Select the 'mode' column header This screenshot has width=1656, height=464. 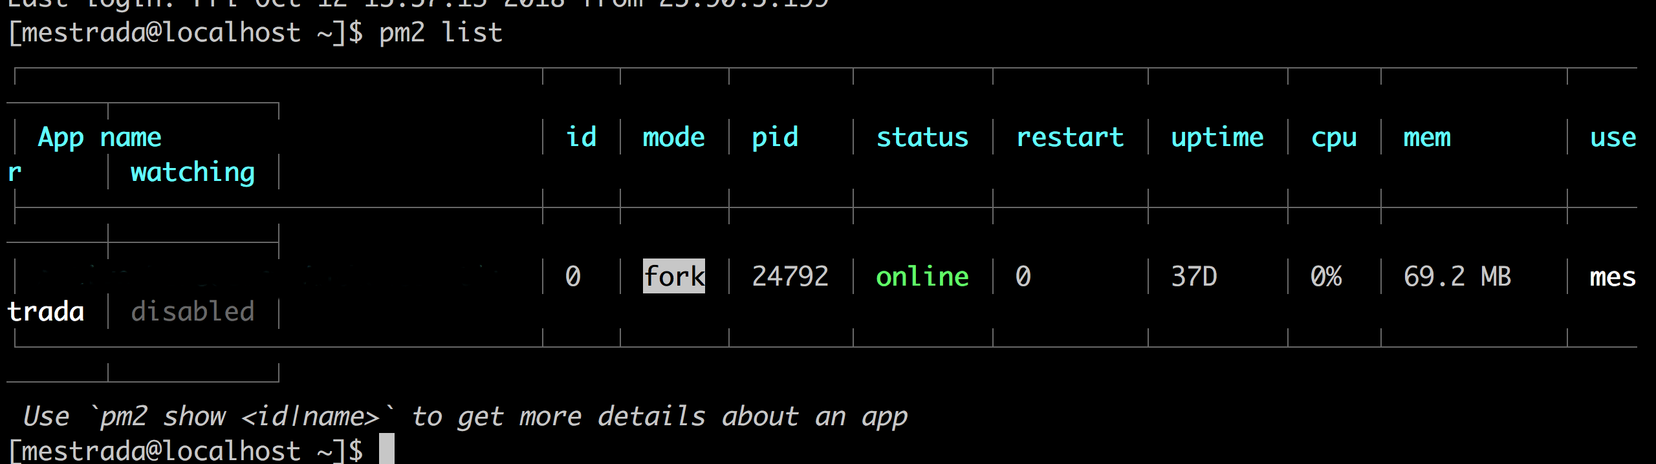click(673, 137)
